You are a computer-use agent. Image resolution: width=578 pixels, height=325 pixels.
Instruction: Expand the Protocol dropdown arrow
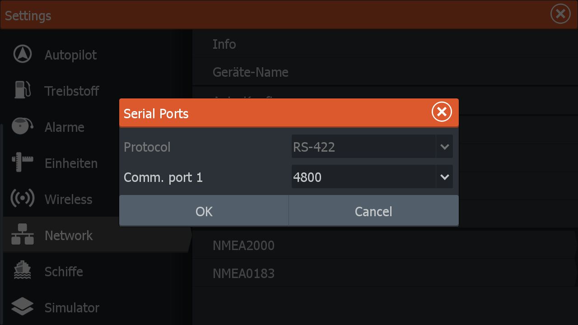tap(444, 147)
